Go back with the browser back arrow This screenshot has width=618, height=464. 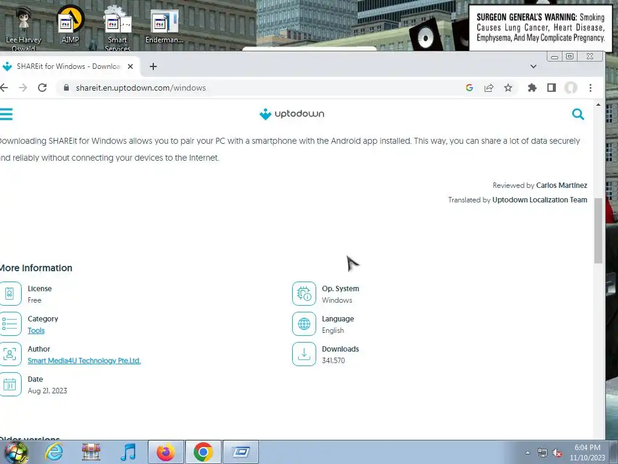[x=4, y=88]
